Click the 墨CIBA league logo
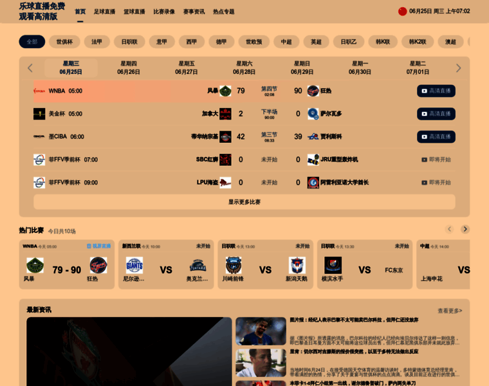 click(x=39, y=136)
